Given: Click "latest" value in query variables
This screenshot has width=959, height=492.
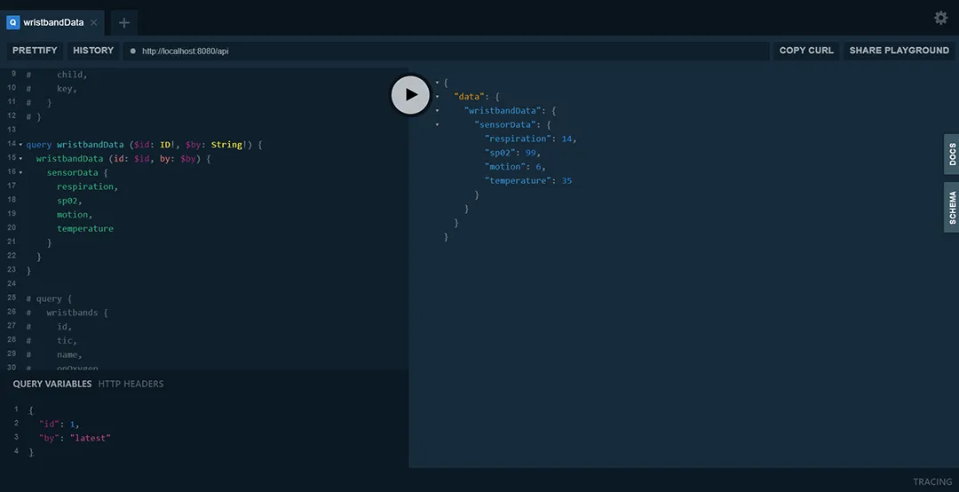Looking at the screenshot, I should 91,438.
